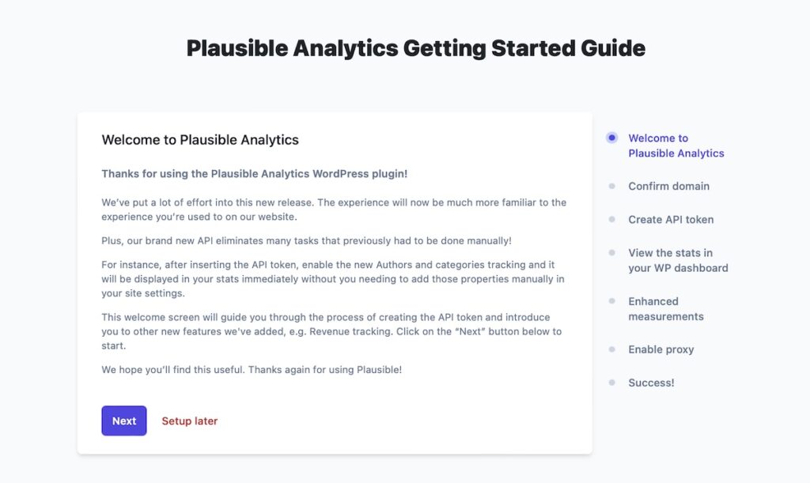
Task: Click the dot beside View the stats step
Action: tap(611, 252)
